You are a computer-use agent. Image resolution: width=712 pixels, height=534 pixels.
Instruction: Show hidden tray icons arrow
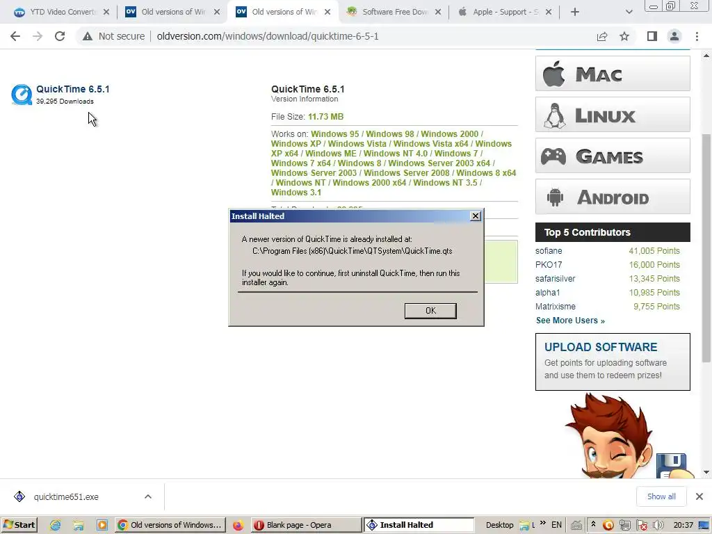tap(593, 525)
